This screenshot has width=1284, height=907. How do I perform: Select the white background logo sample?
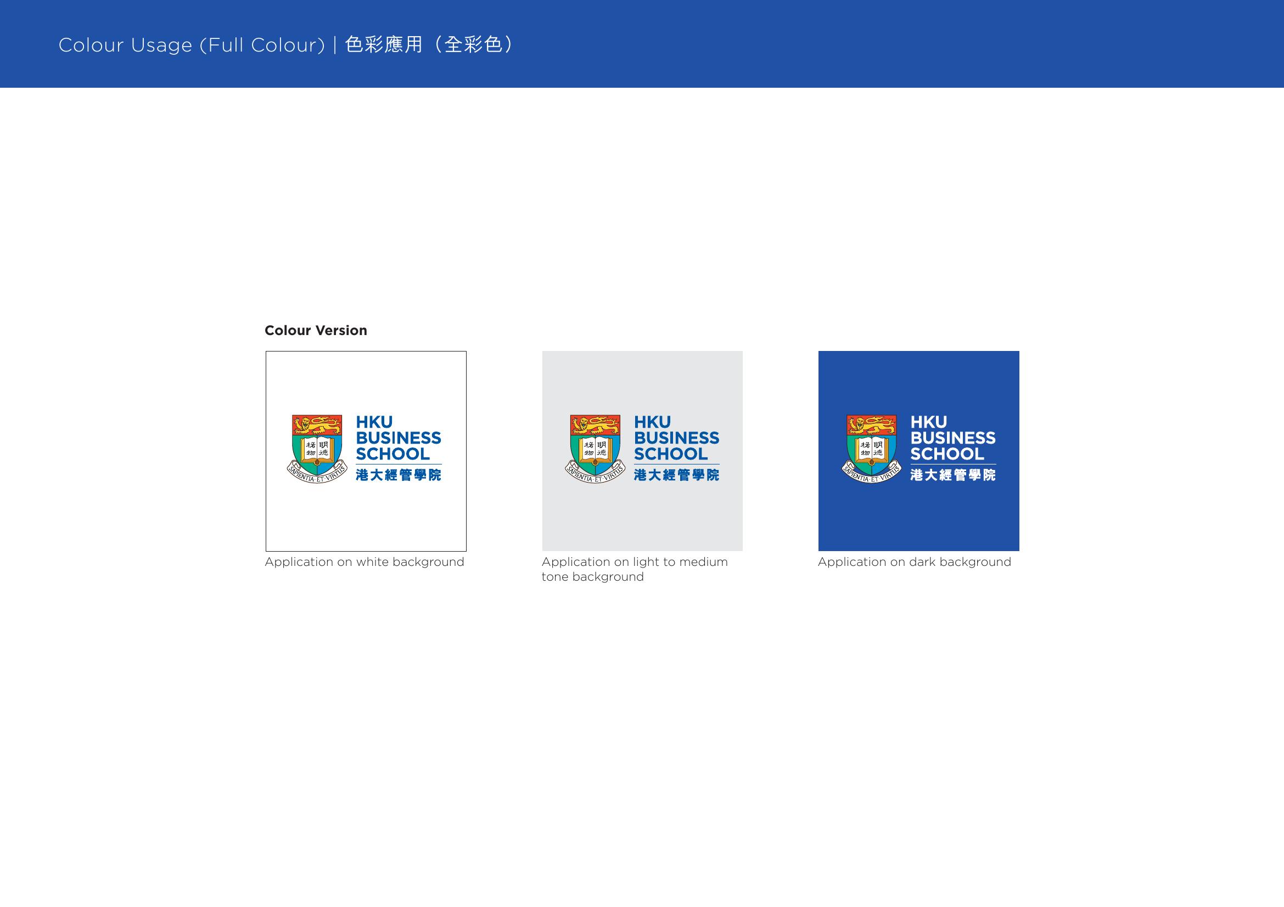coord(366,451)
